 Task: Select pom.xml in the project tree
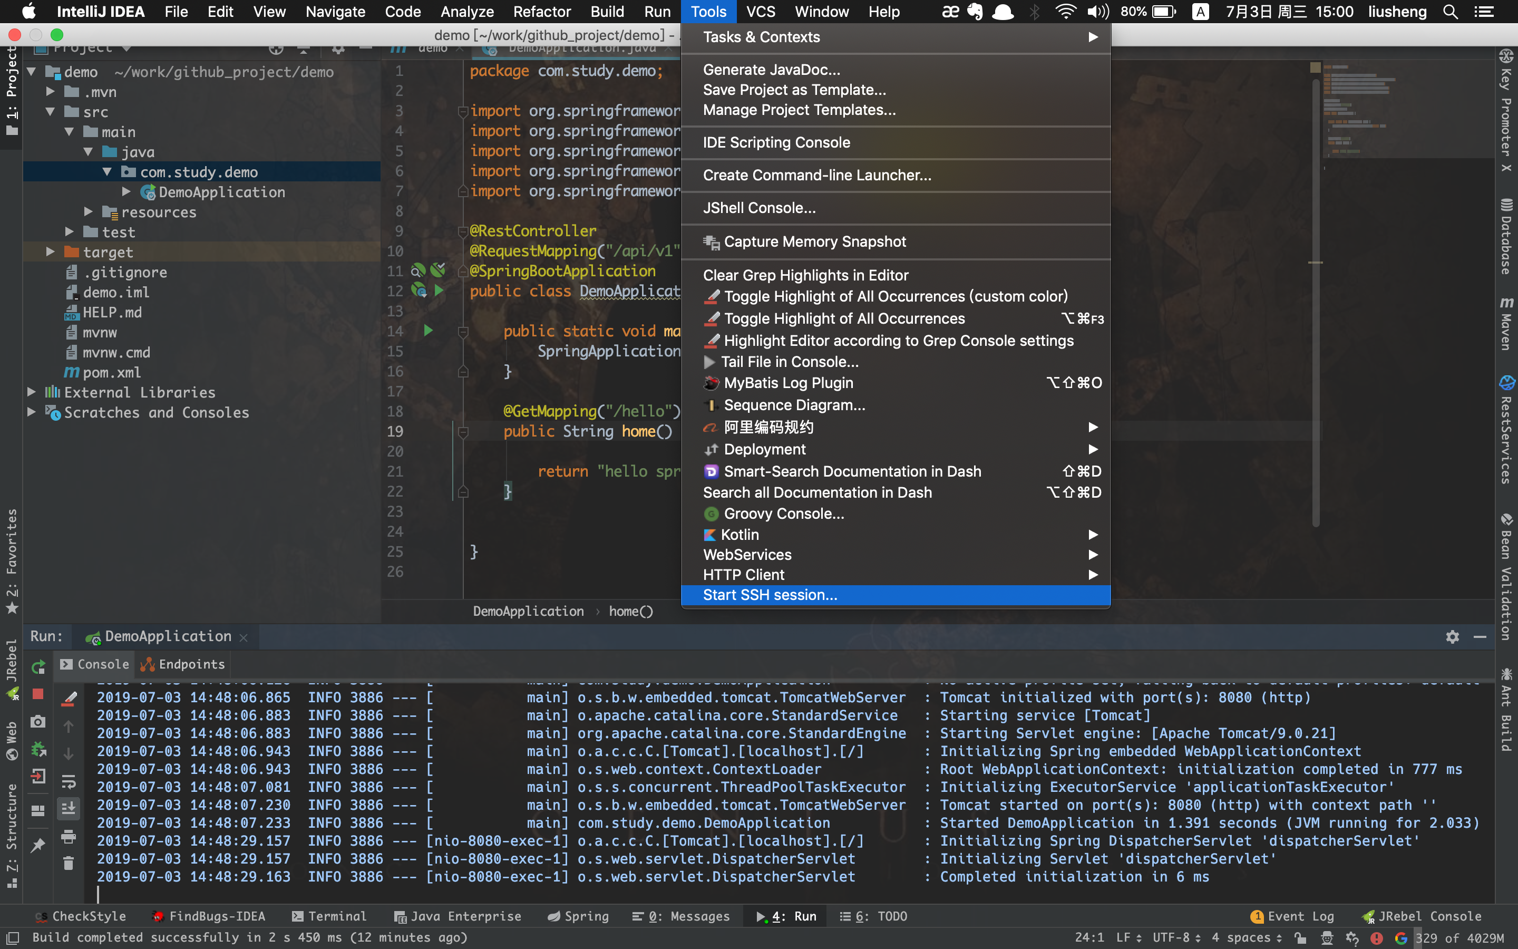[x=112, y=372]
